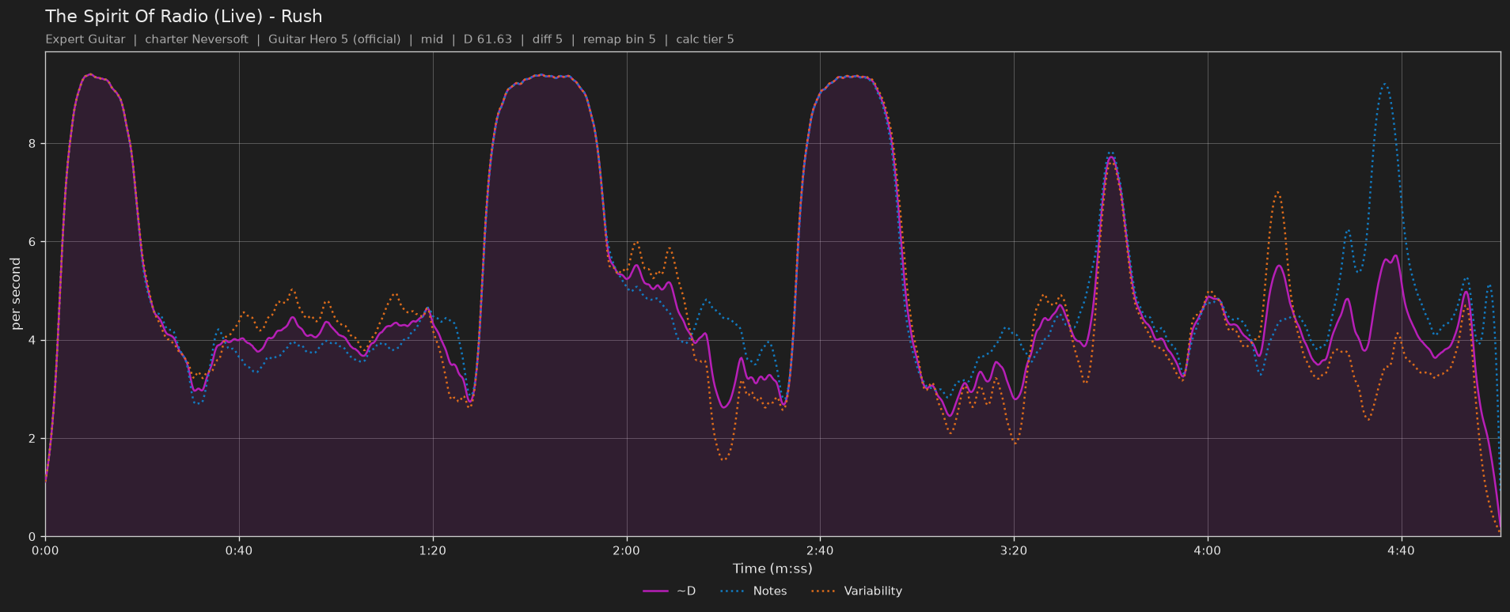Click the 3:20 x-axis tick label
Screen dimensions: 1510x612
pos(1014,550)
